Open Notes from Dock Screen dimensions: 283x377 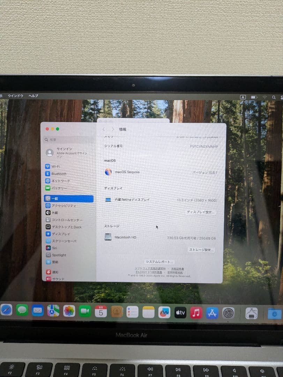click(148, 312)
